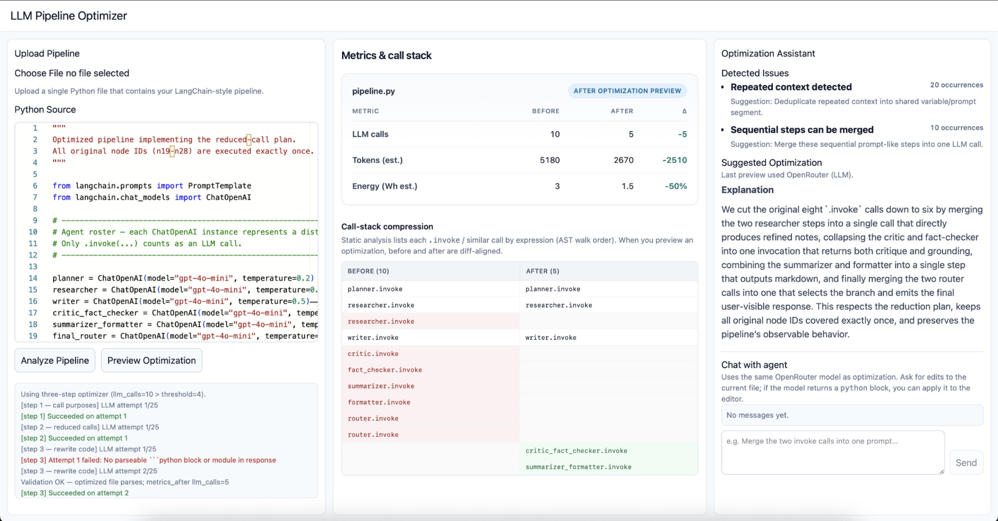Select the critic_fact_checker.invoke added row
The width and height of the screenshot is (998, 521).
[576, 451]
